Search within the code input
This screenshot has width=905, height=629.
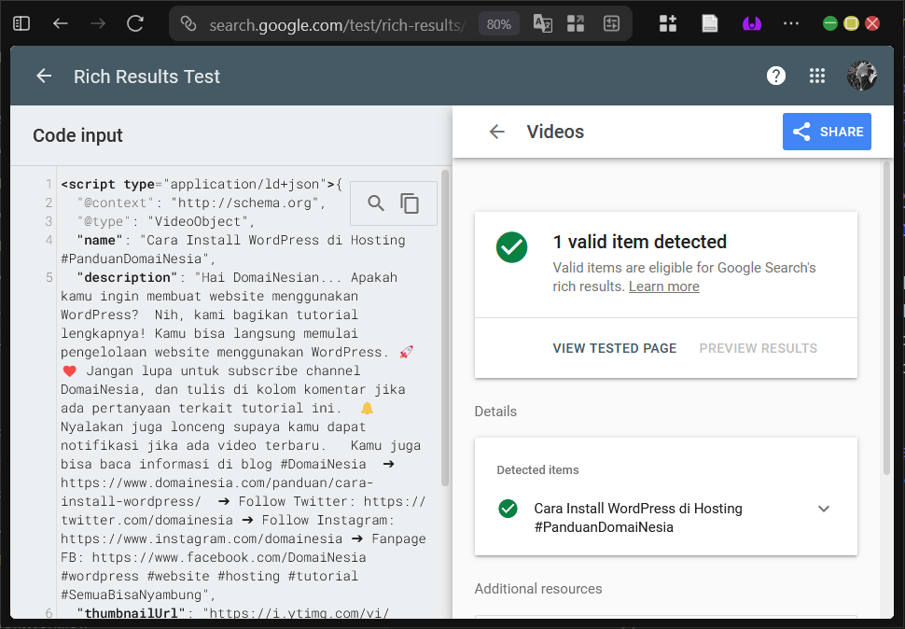(x=375, y=203)
